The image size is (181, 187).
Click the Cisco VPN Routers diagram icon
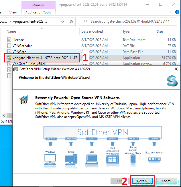point(154,159)
